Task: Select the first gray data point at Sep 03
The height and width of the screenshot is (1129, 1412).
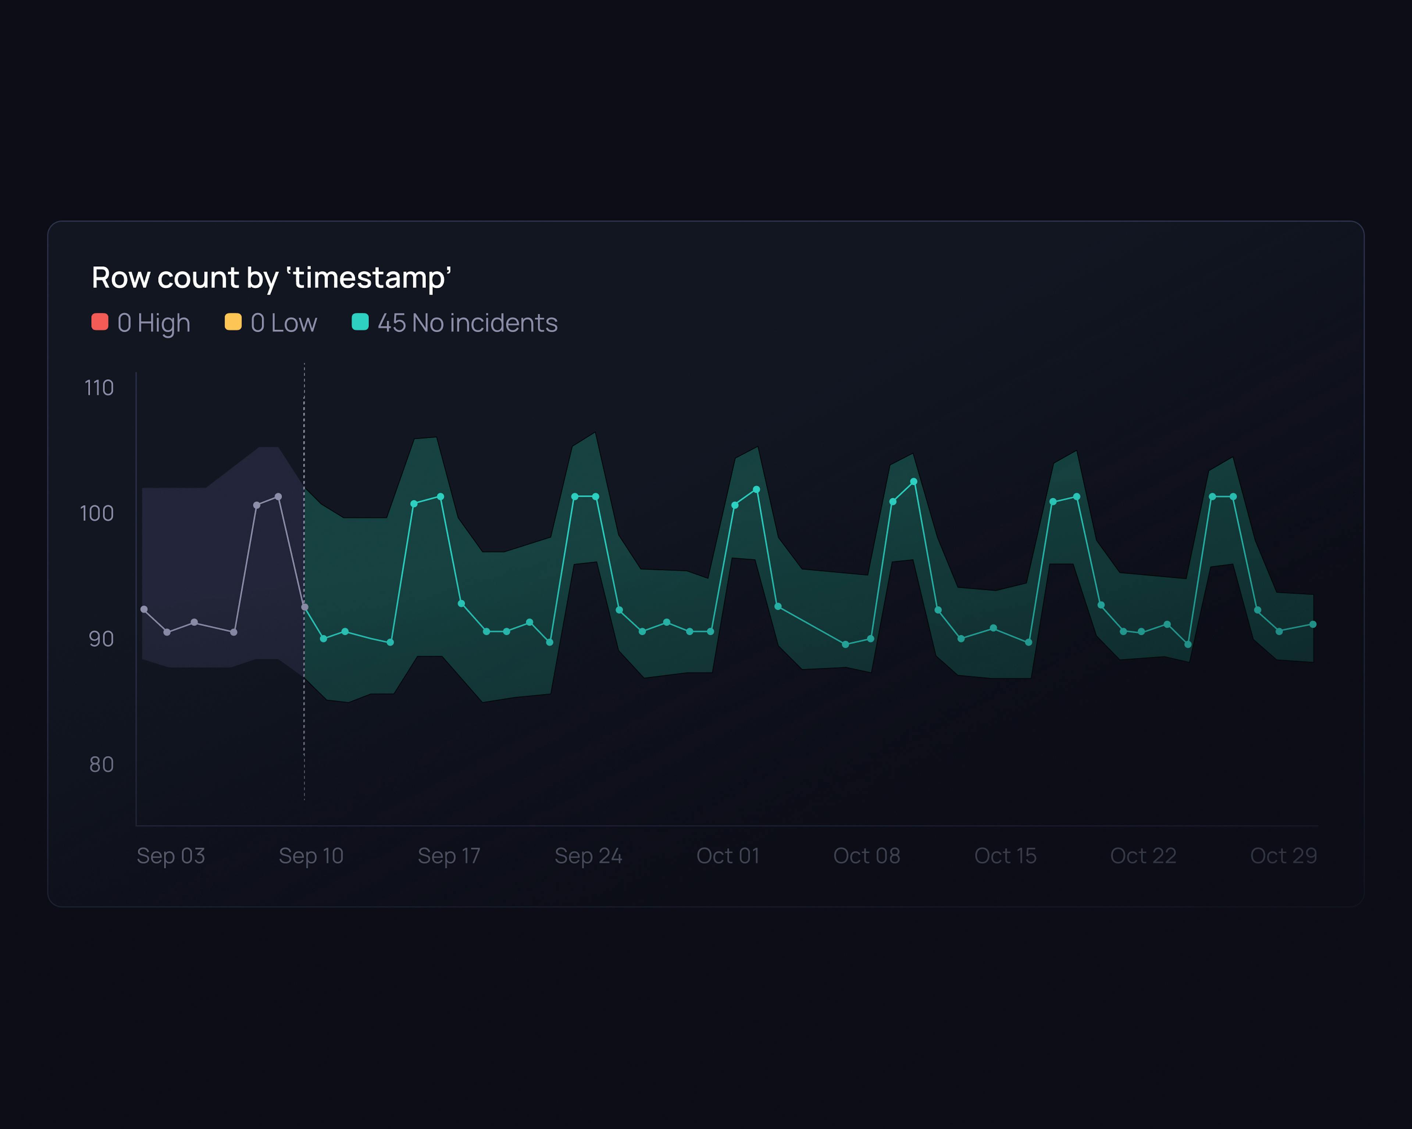Action: click(144, 609)
